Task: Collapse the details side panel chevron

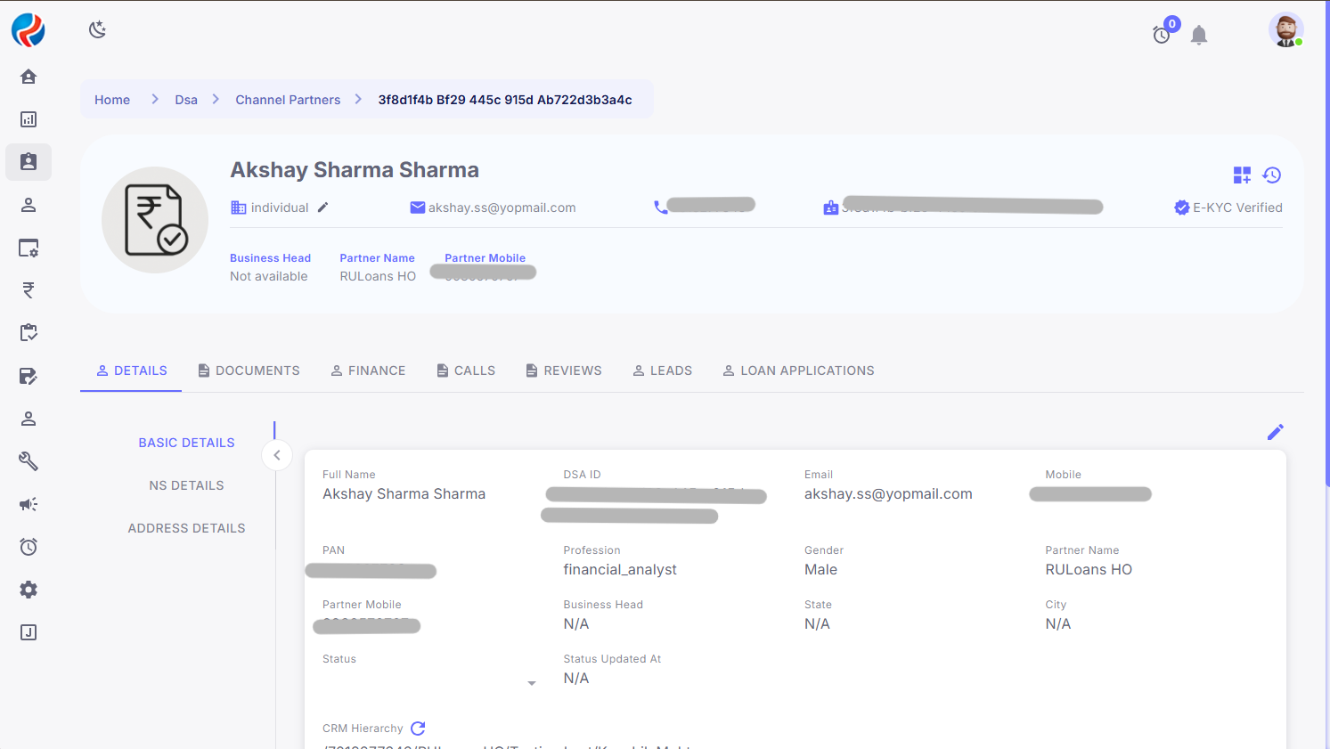Action: click(277, 455)
